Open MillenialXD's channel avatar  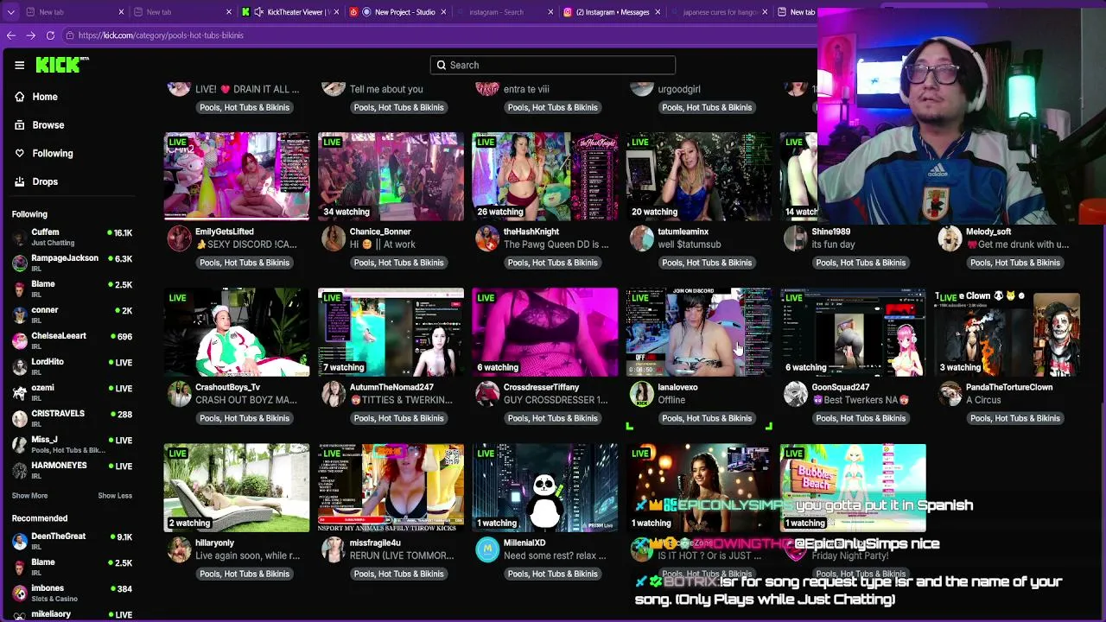(x=487, y=549)
